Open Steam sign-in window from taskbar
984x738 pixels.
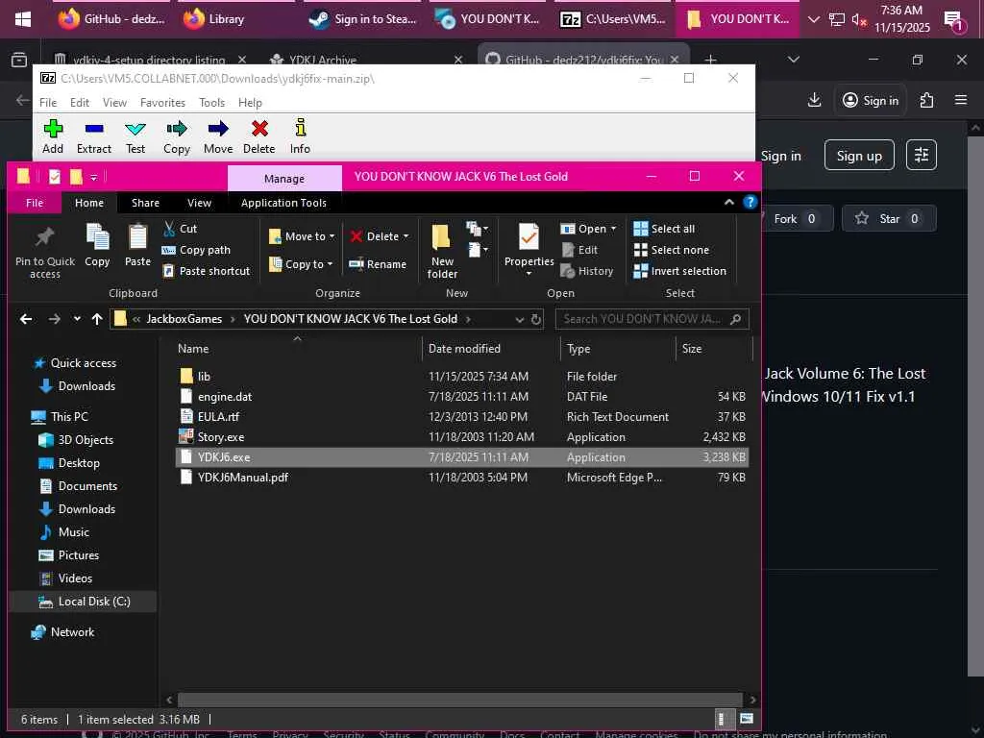coord(364,19)
